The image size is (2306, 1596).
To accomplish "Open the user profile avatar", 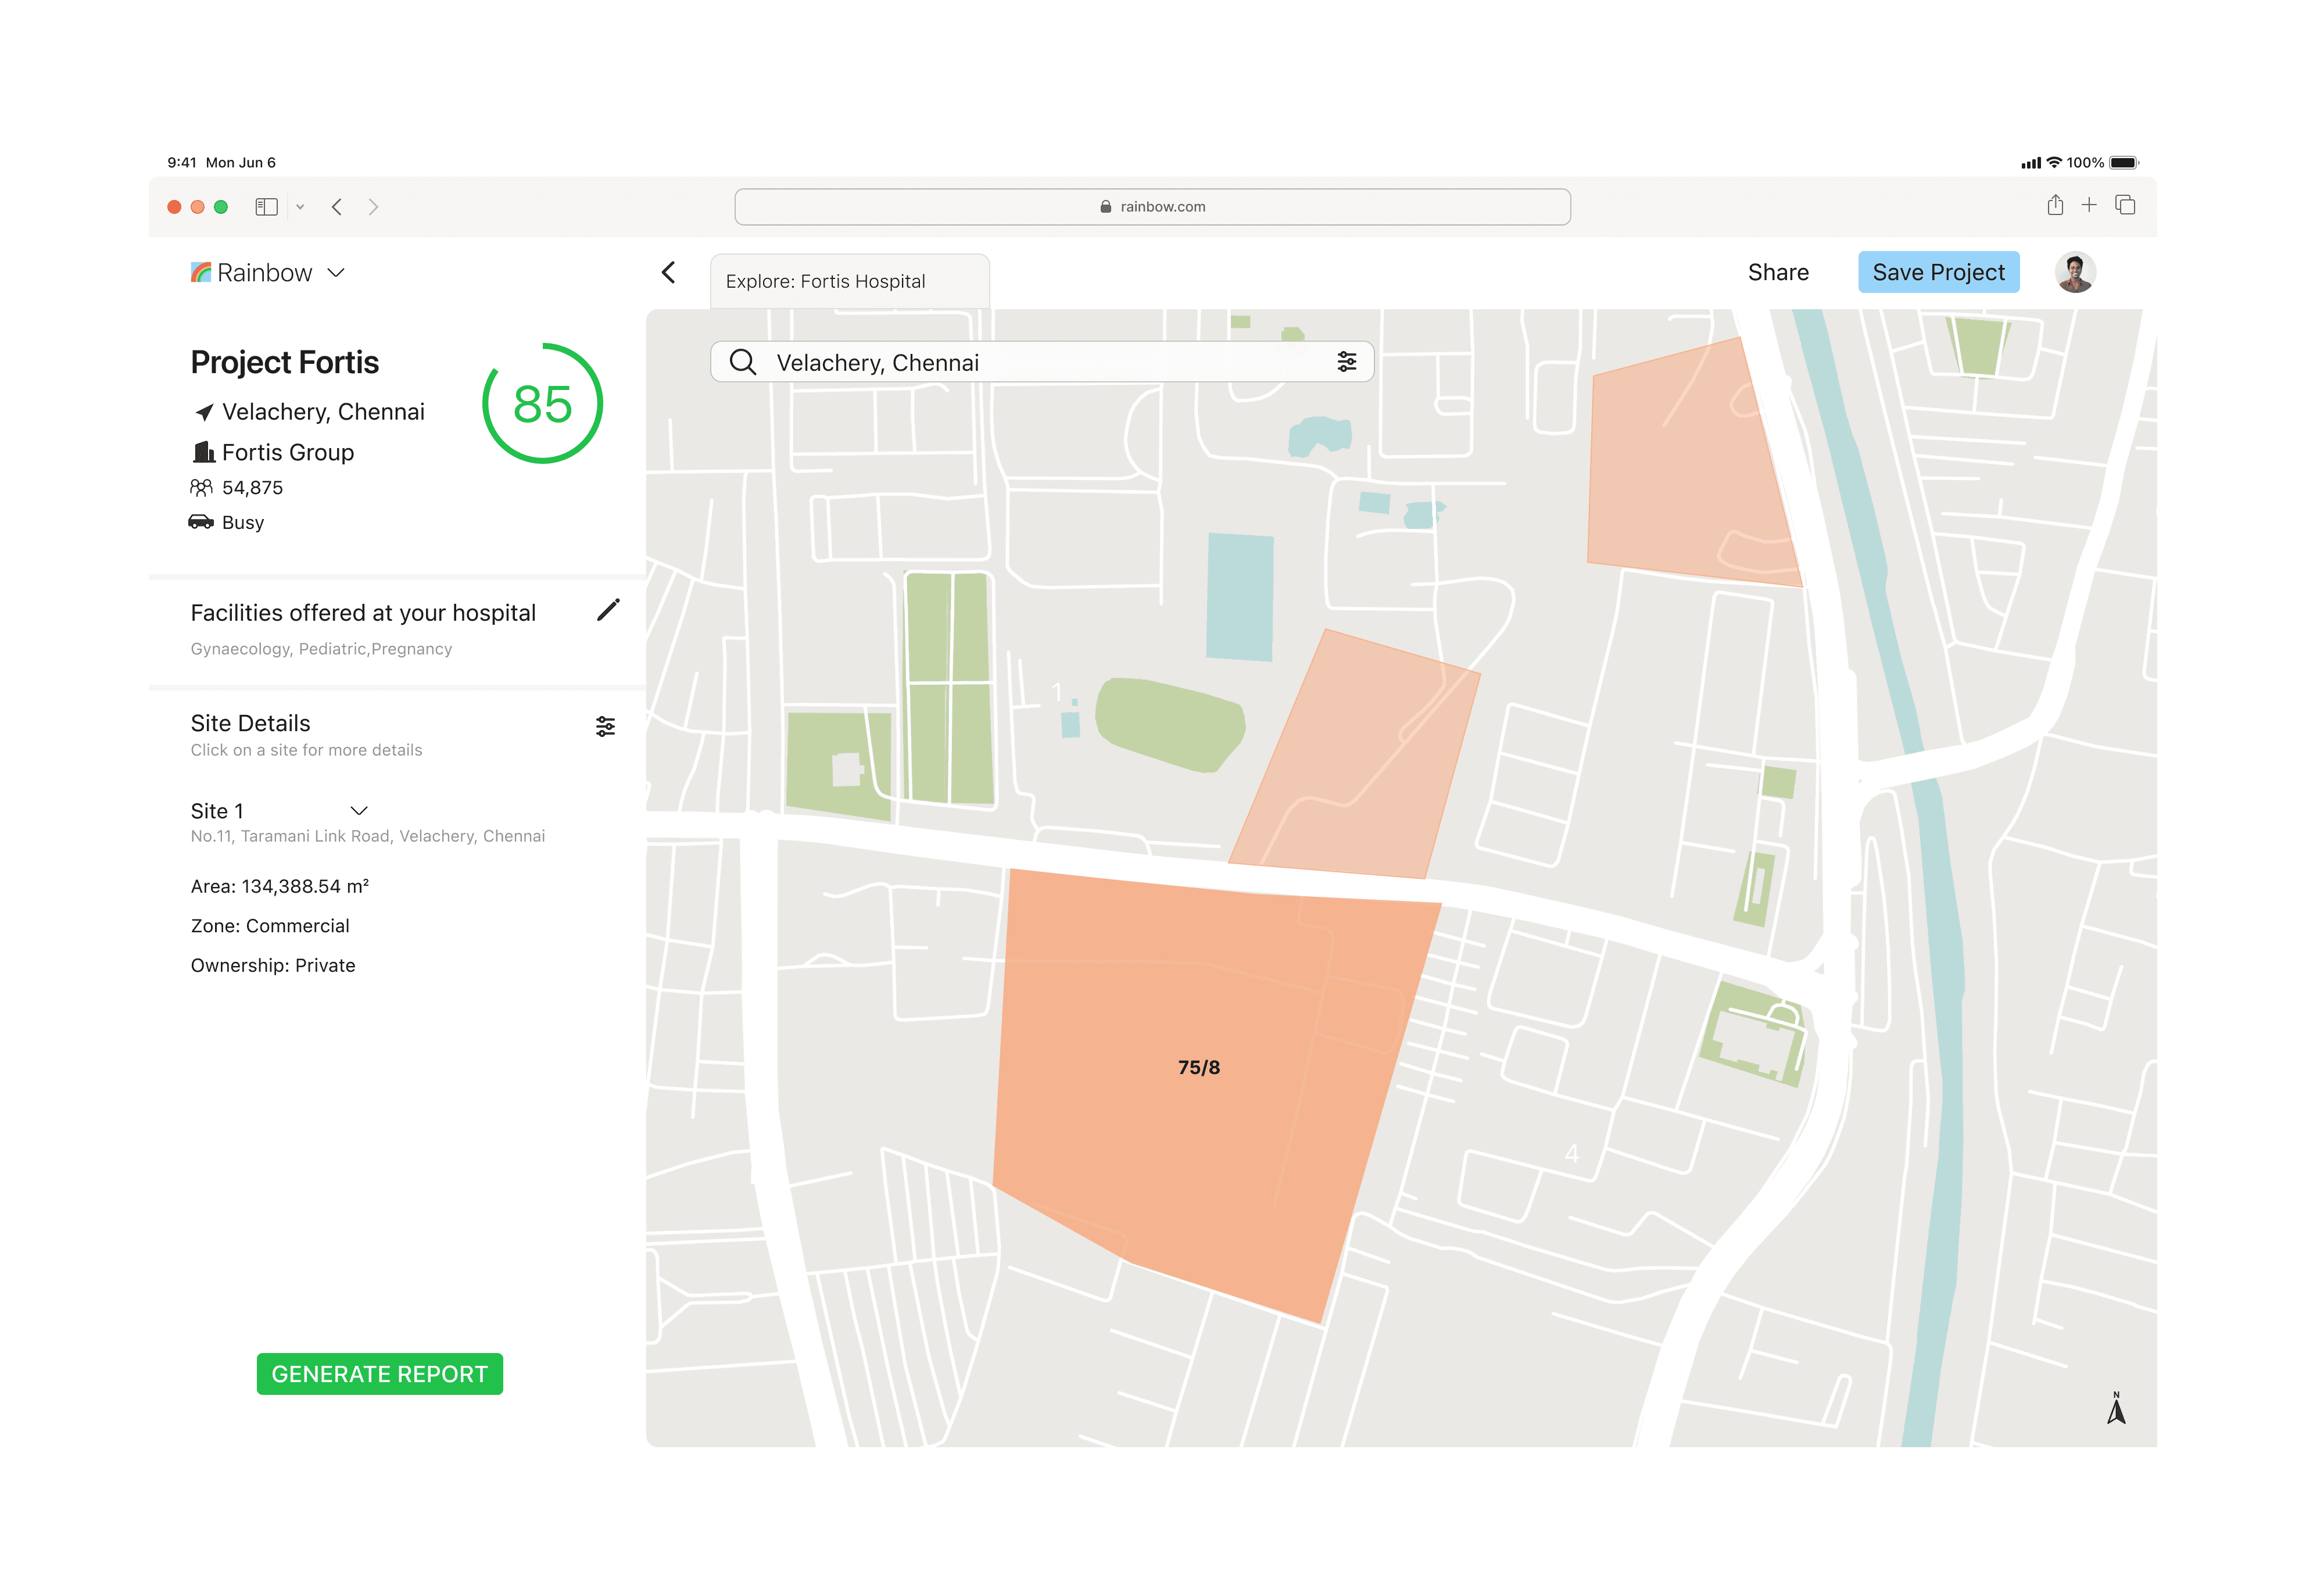I will pyautogui.click(x=2075, y=273).
